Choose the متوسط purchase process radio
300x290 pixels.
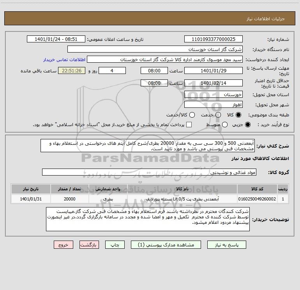point(225,125)
